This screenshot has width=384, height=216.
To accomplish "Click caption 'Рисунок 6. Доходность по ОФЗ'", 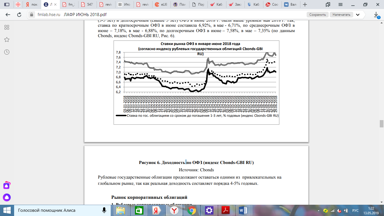I will (x=196, y=163).
